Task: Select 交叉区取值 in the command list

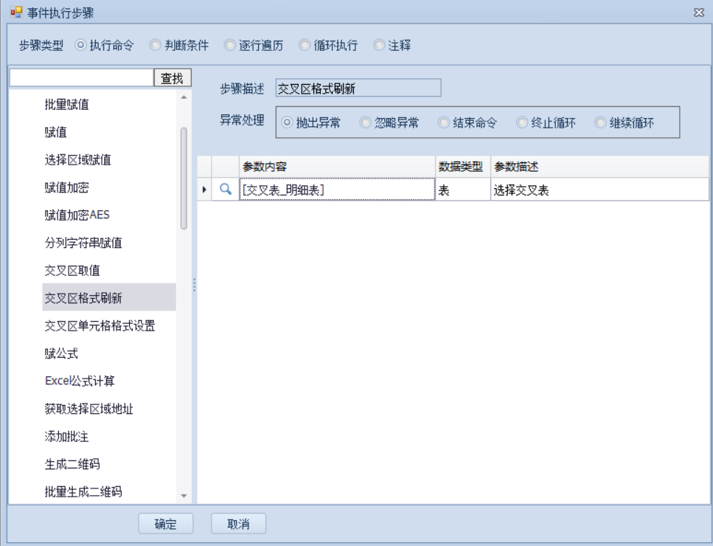Action: coord(72,270)
